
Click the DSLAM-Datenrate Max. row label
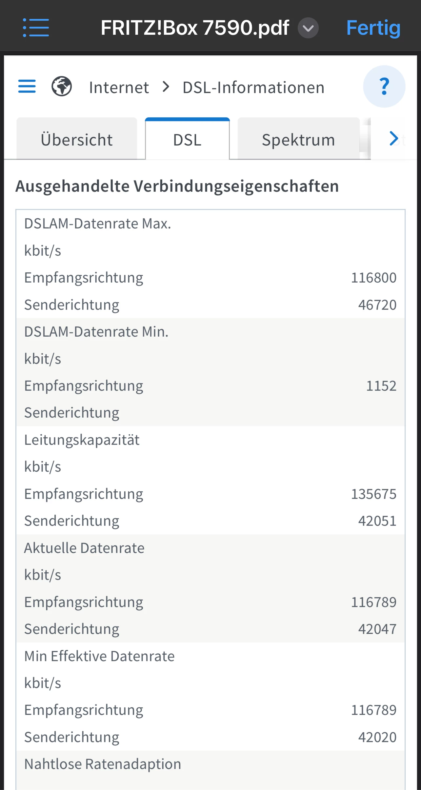98,224
